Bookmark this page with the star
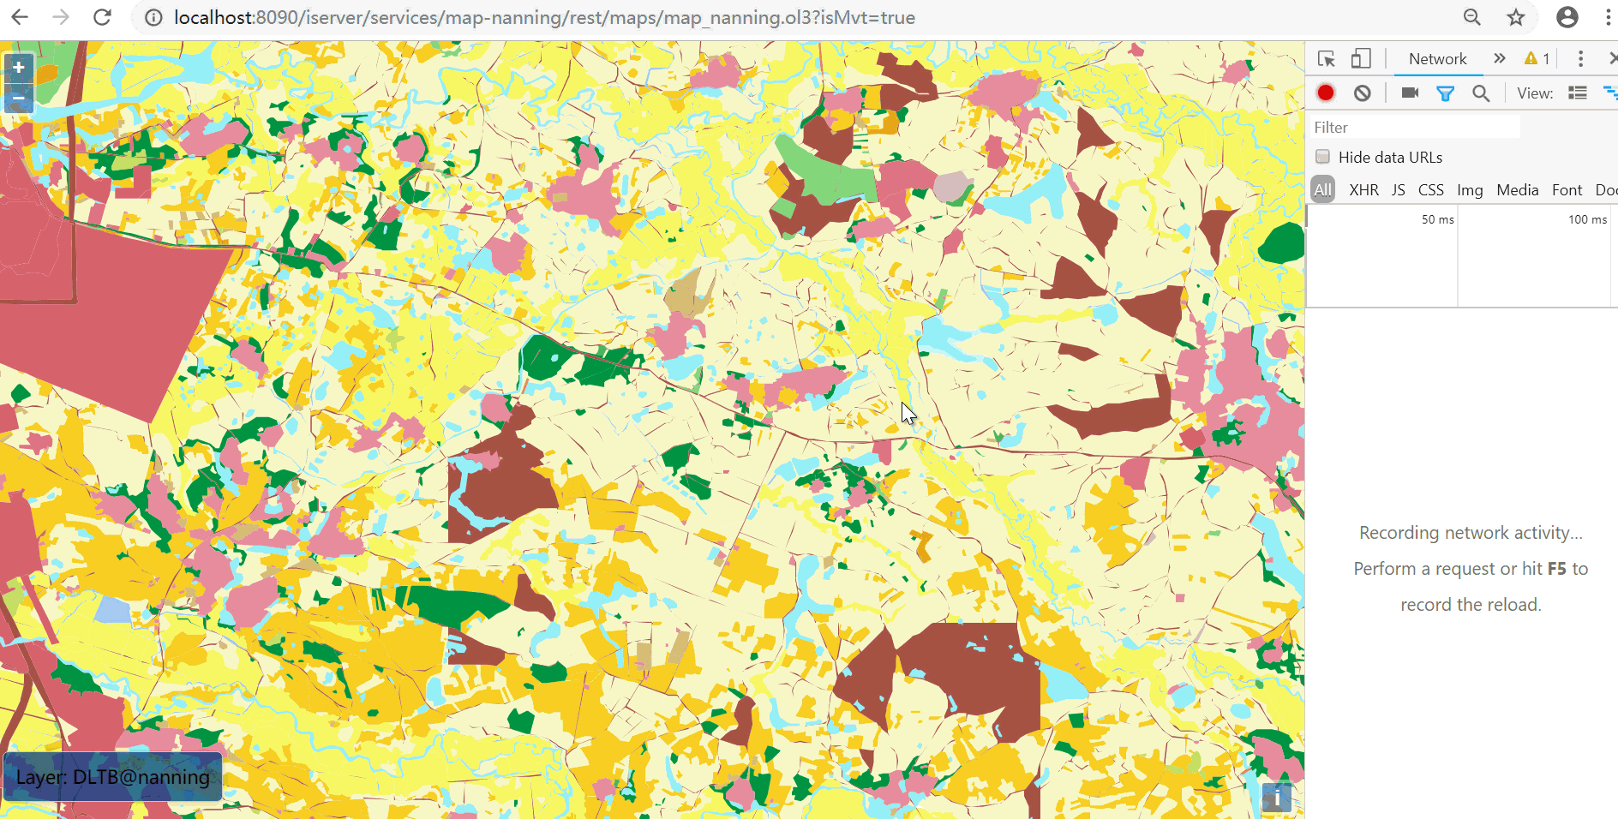Screen dimensions: 1618x819 click(x=1516, y=17)
